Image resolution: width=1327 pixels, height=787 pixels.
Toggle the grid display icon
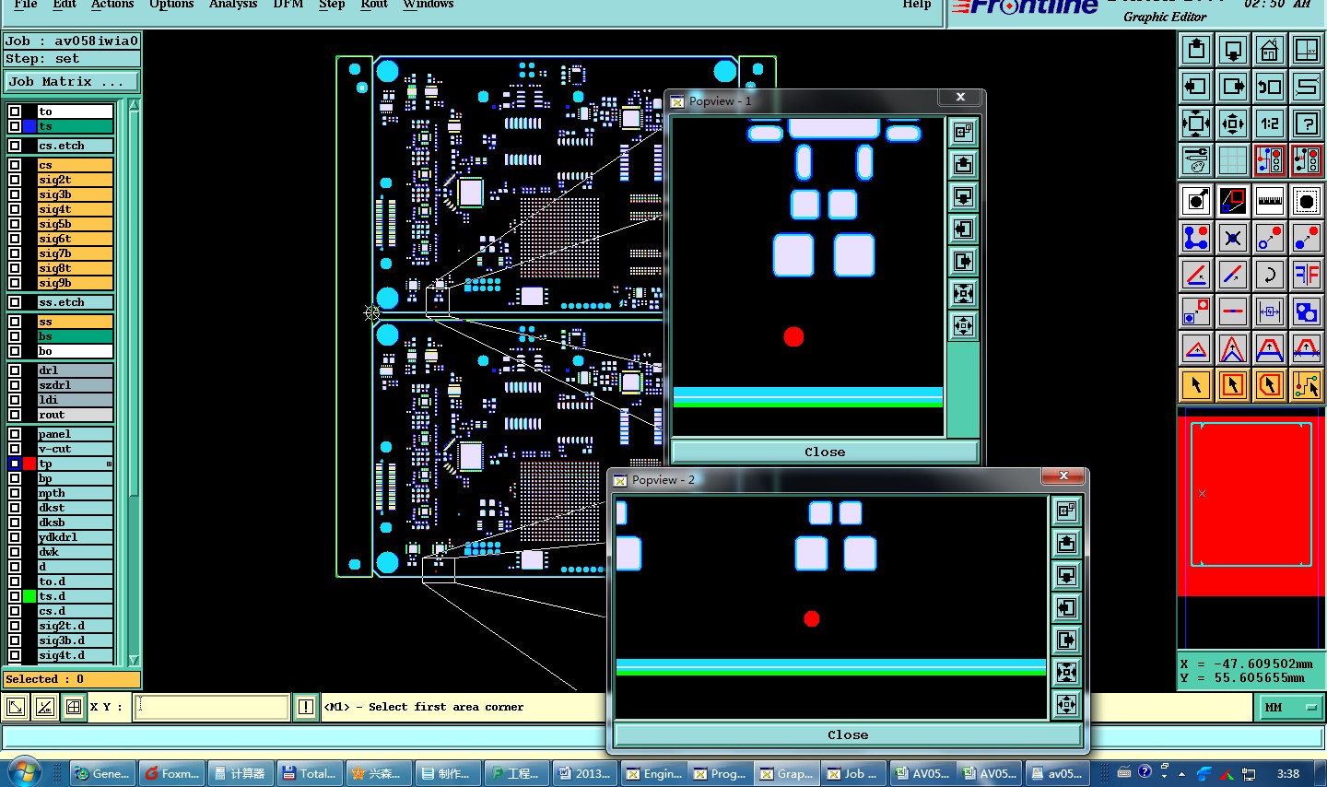(x=1233, y=160)
